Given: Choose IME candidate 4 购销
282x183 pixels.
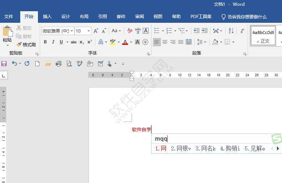Looking at the screenshot, I should [230, 148].
